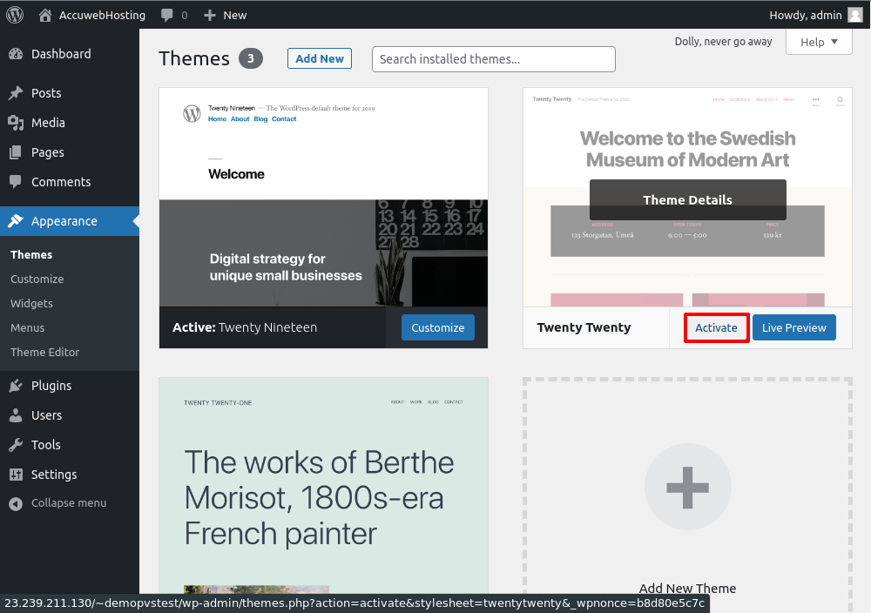The height and width of the screenshot is (613, 871).
Task: Click the Add New button beside Themes
Action: 320,58
